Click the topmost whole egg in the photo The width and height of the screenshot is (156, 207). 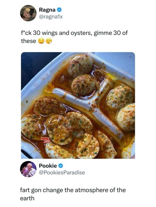(80, 65)
